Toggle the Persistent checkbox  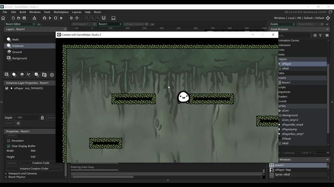(x=8, y=141)
